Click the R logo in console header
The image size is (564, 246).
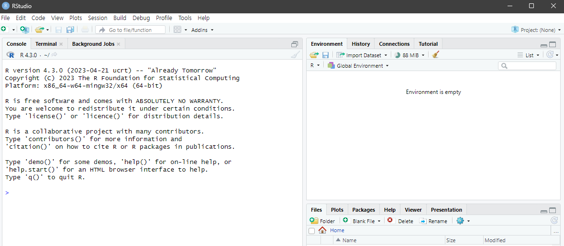pyautogui.click(x=11, y=55)
